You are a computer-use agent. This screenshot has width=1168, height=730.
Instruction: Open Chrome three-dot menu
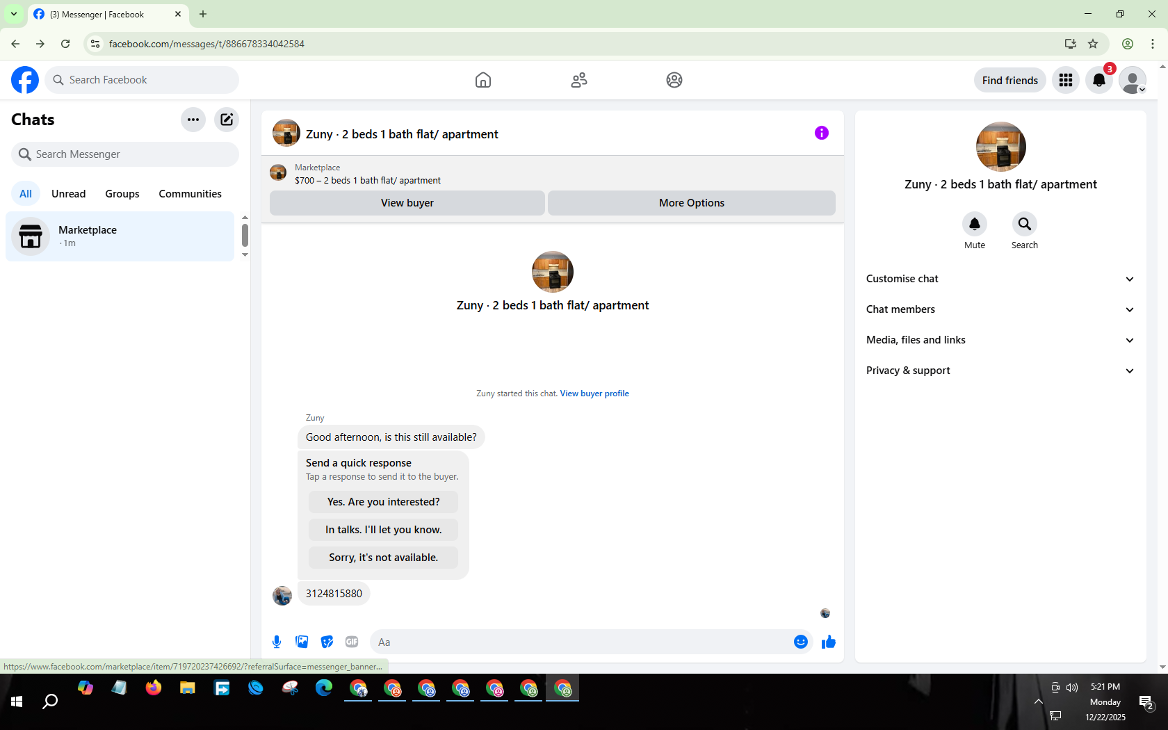[x=1153, y=44]
